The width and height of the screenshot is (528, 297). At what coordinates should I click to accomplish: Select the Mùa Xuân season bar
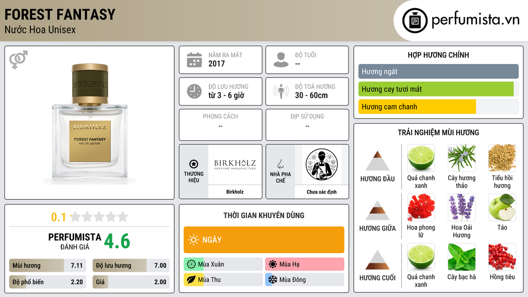[x=223, y=264]
